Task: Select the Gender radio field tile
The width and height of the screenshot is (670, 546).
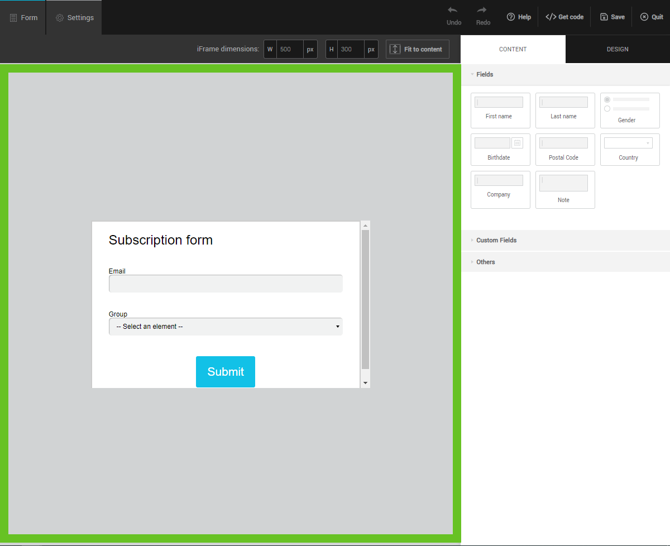Action: 629,110
